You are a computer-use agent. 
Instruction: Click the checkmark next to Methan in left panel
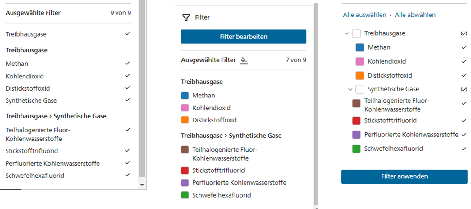pyautogui.click(x=127, y=63)
